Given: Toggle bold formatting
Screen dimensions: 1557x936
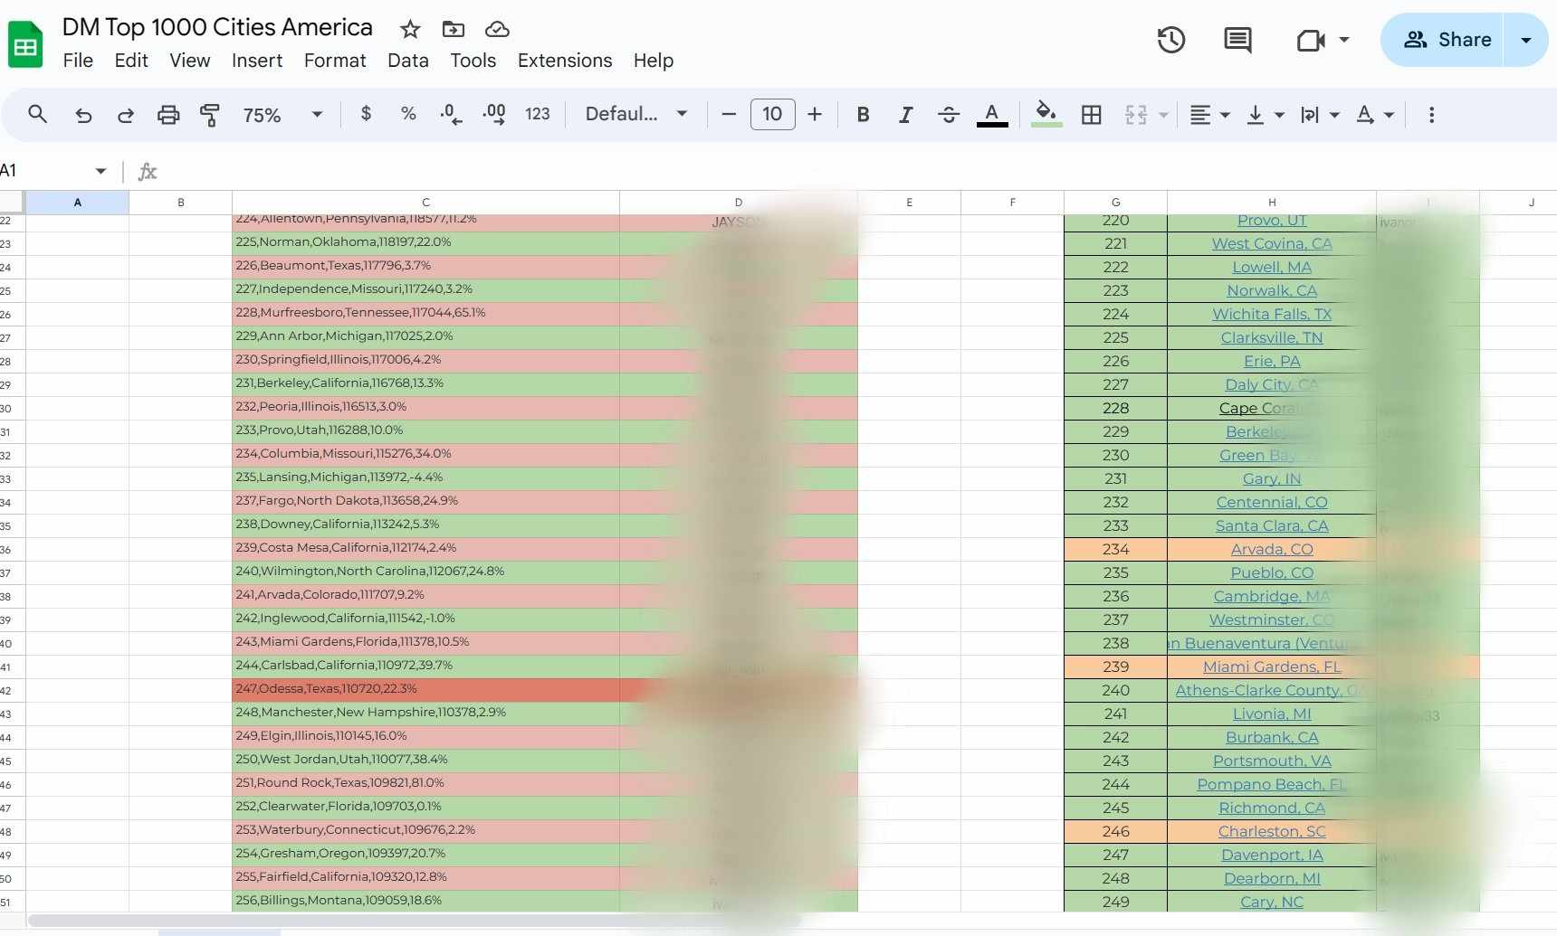Looking at the screenshot, I should (863, 114).
